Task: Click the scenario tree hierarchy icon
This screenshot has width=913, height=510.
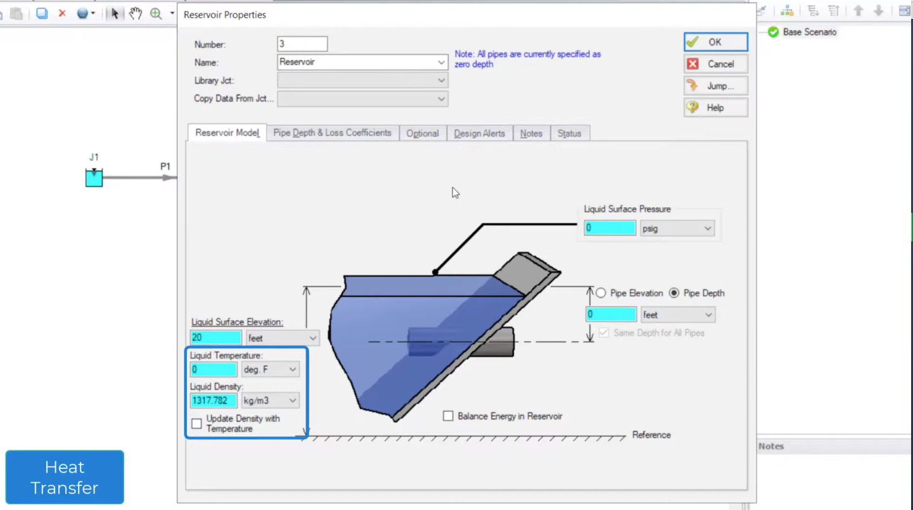Action: click(x=787, y=11)
